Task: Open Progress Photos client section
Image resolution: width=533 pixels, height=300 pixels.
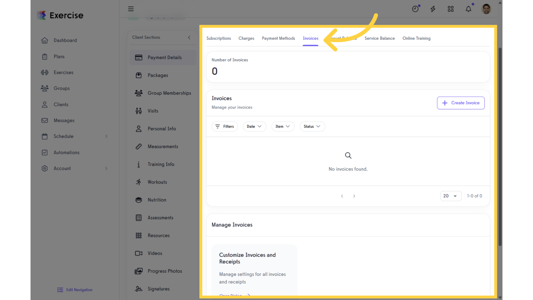Action: coord(165,271)
